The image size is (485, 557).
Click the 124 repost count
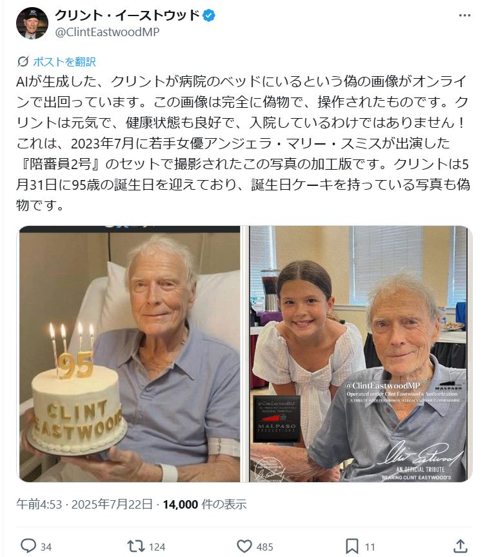coord(157,547)
